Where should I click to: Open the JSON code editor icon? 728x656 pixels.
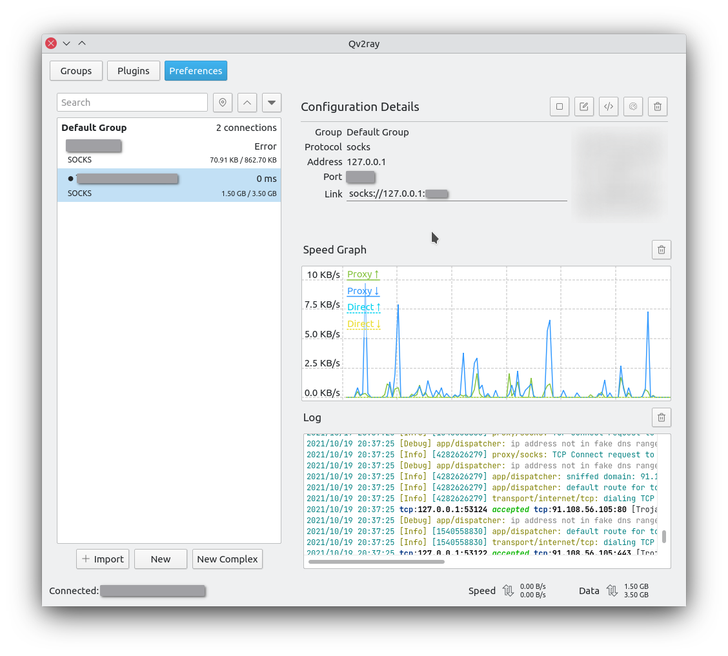tap(609, 106)
